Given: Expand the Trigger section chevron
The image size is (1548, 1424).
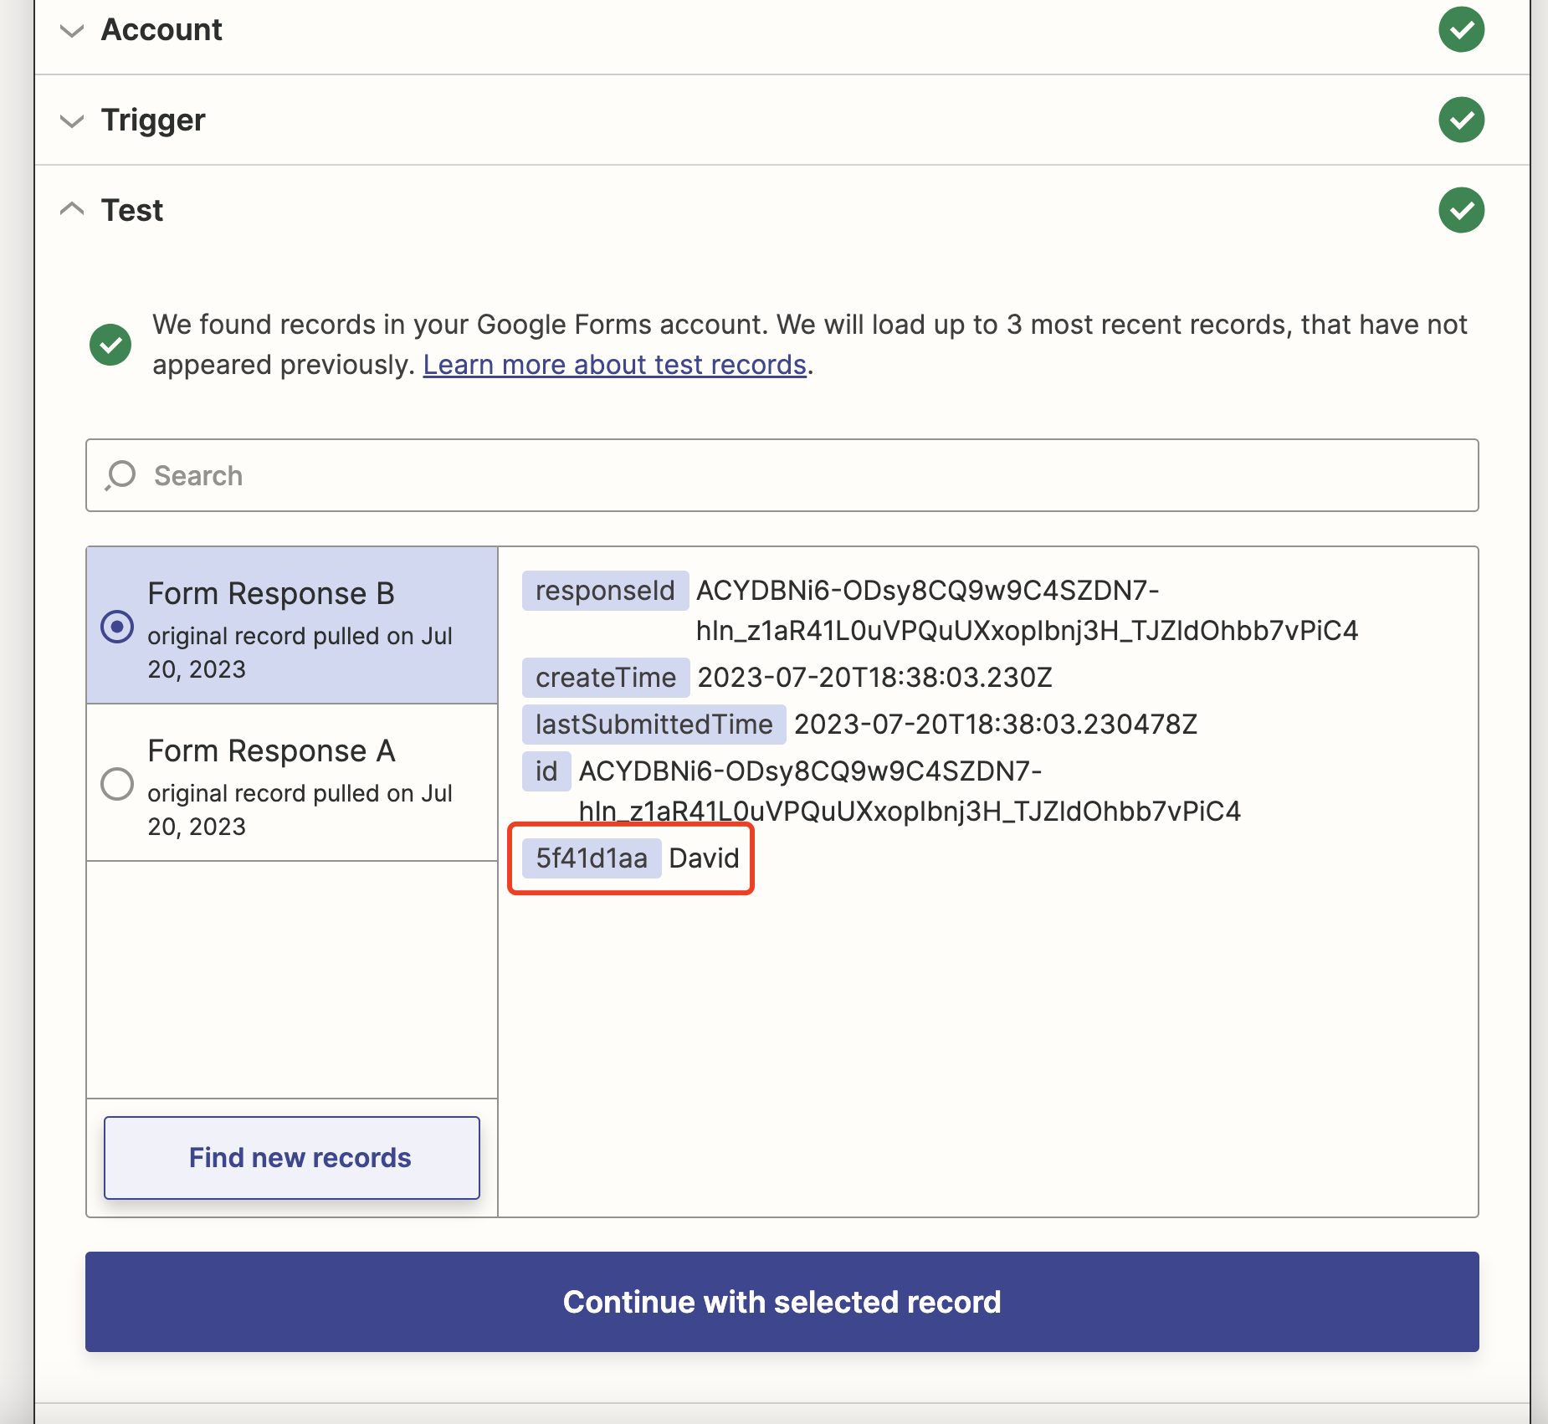Looking at the screenshot, I should point(73,120).
